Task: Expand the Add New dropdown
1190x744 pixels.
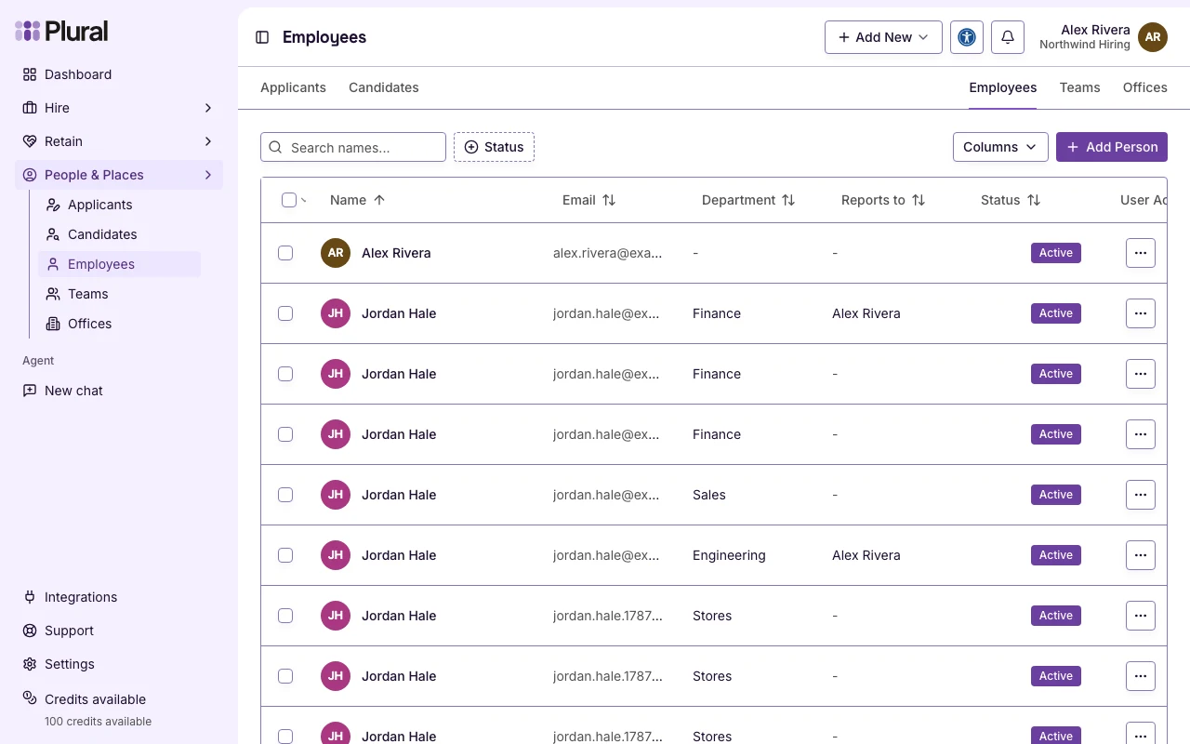Action: [883, 37]
